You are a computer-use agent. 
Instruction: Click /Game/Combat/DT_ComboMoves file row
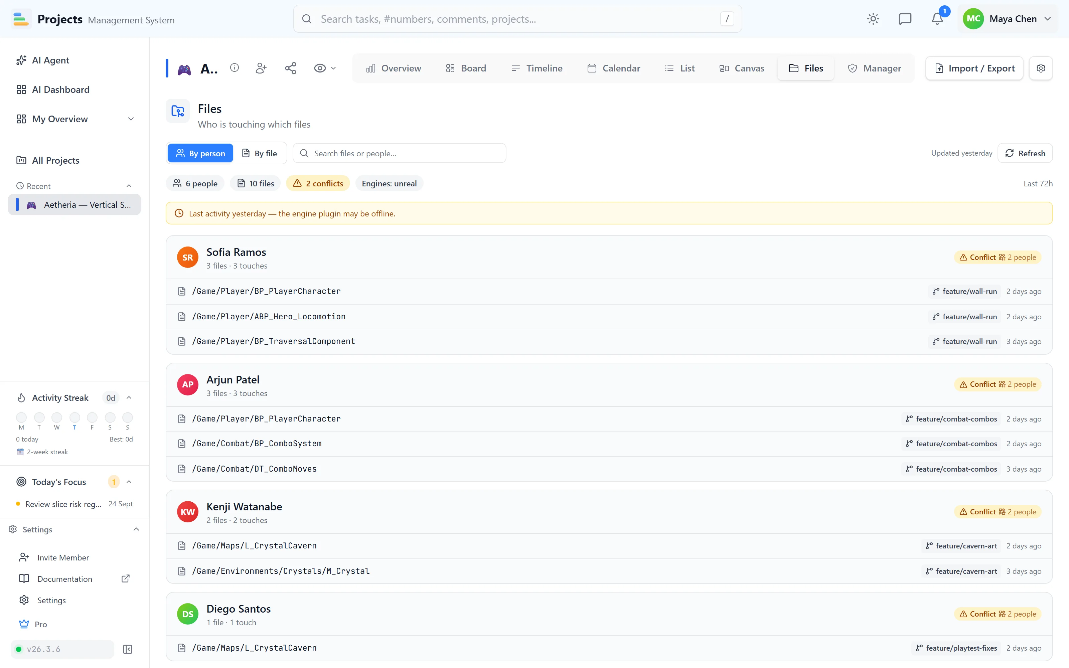[x=609, y=469]
